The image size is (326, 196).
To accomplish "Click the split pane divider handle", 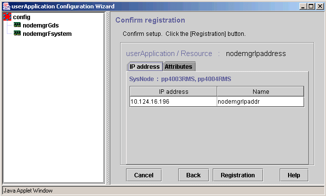I will (108, 98).
